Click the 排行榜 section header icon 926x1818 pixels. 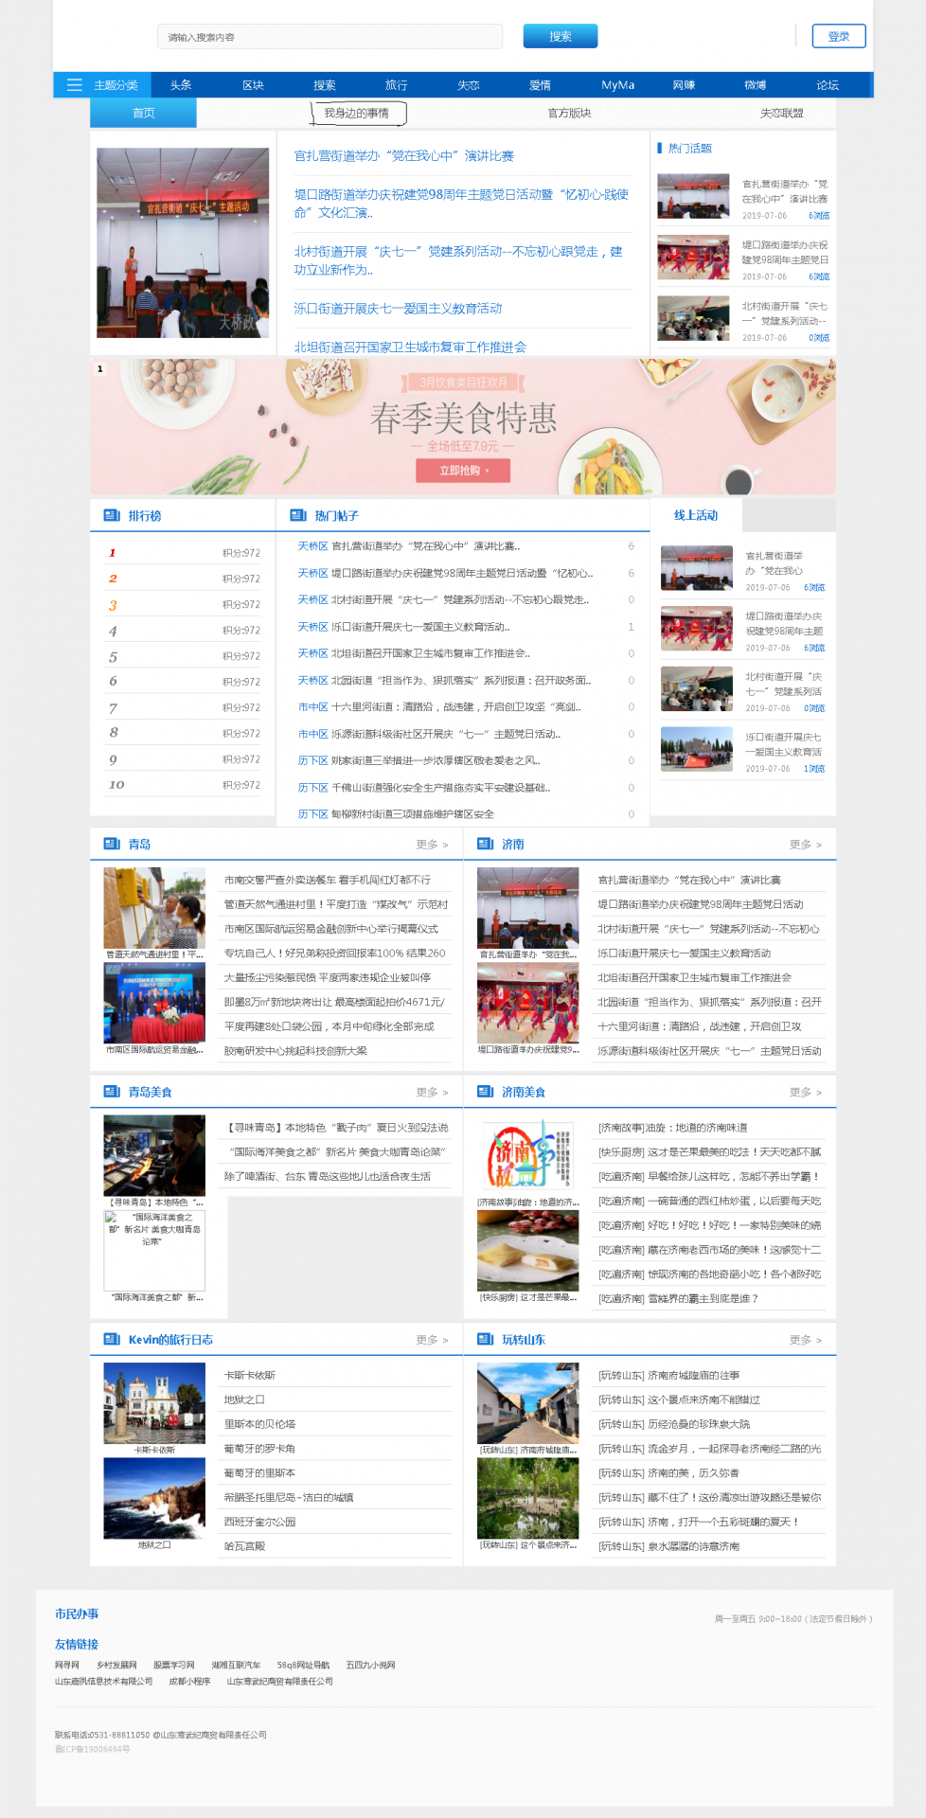tap(112, 515)
